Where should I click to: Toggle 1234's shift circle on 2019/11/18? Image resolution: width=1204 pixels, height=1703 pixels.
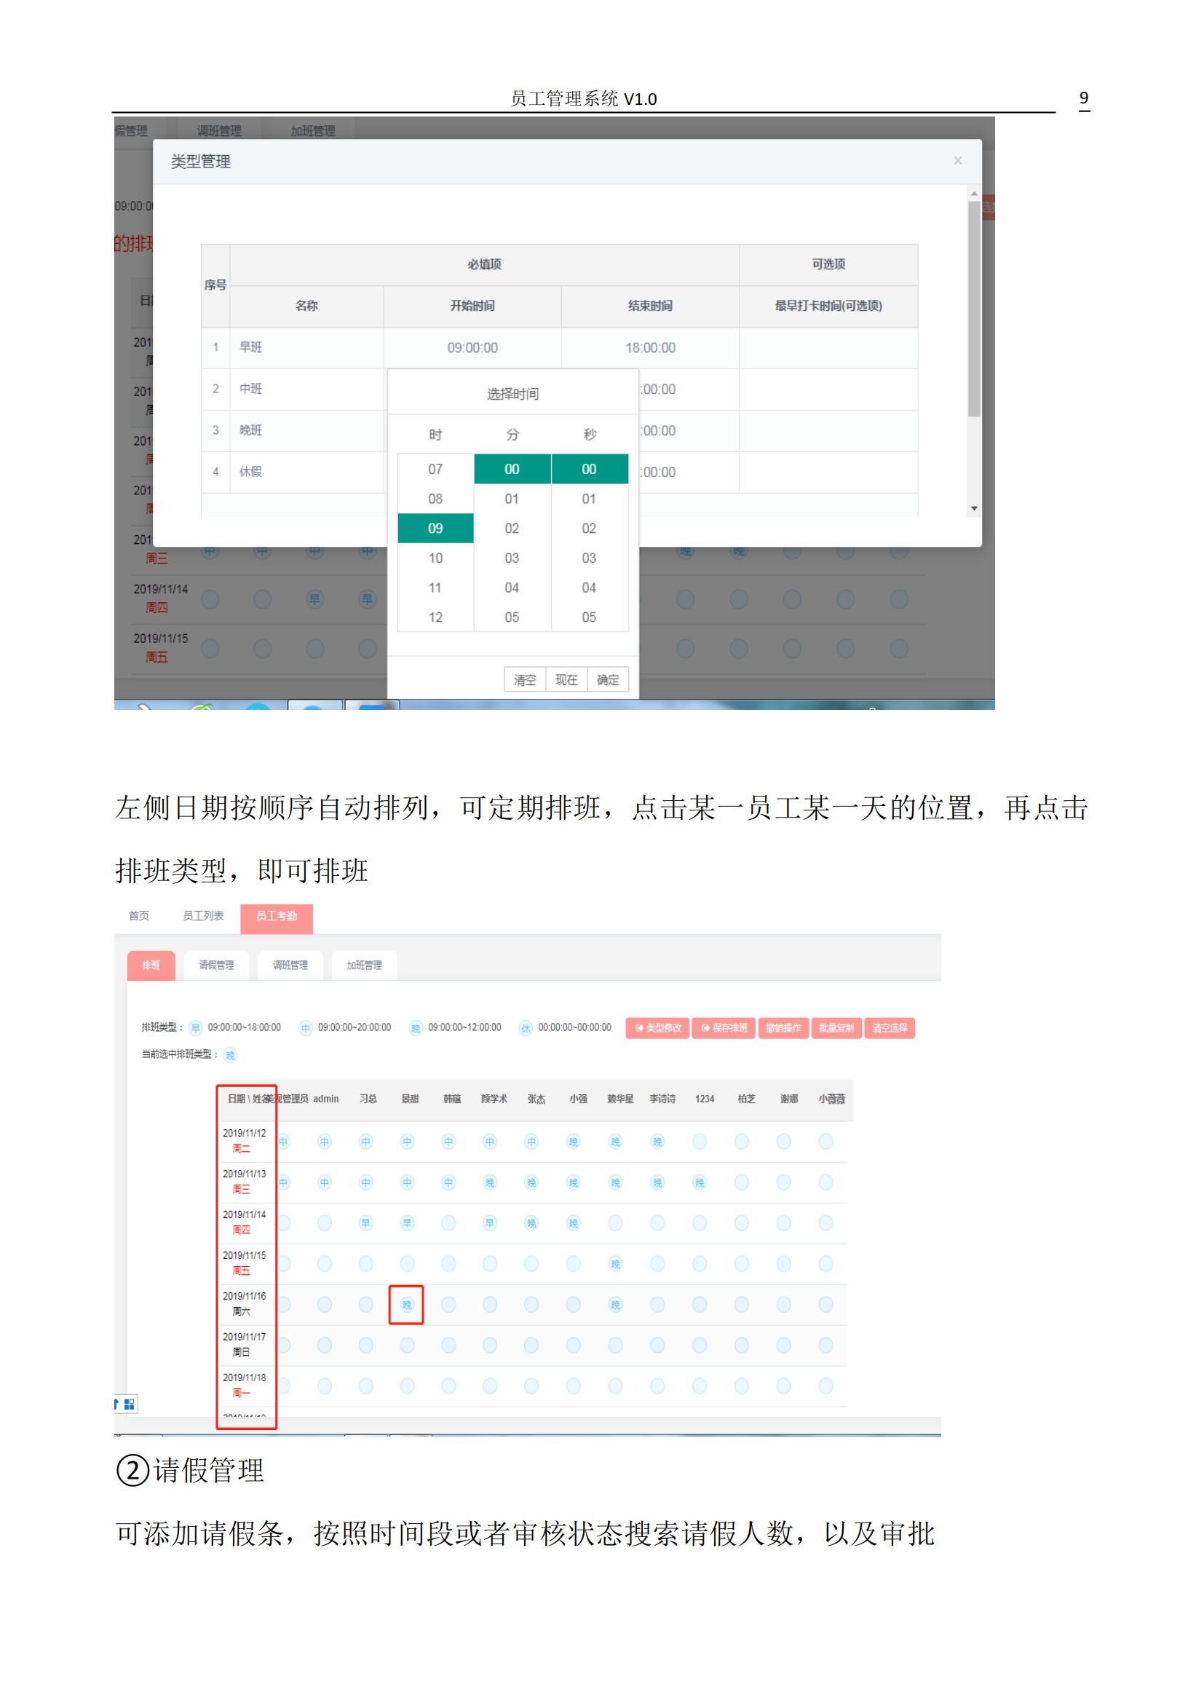[699, 1386]
